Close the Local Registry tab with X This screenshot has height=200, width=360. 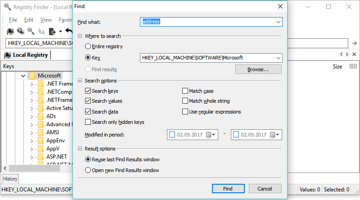(x=354, y=55)
